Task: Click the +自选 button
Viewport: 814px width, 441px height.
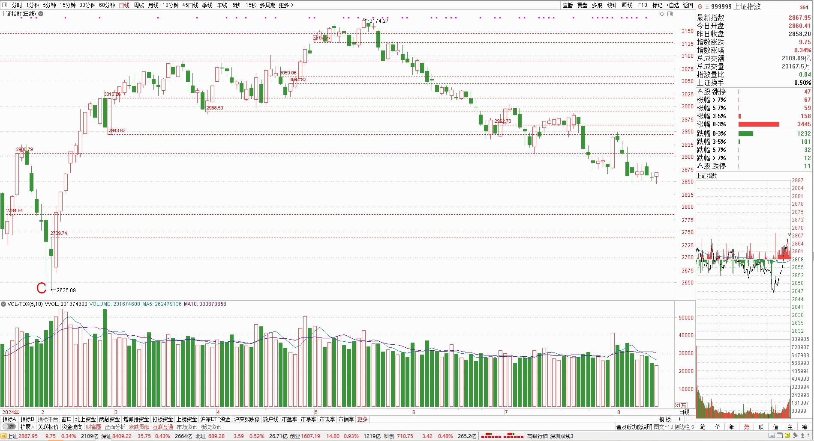Action: [673, 5]
